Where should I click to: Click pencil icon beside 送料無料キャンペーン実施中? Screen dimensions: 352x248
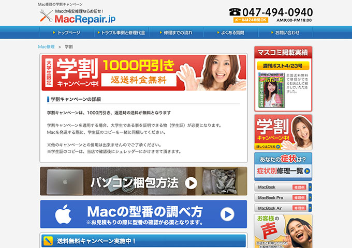[x=48, y=241]
